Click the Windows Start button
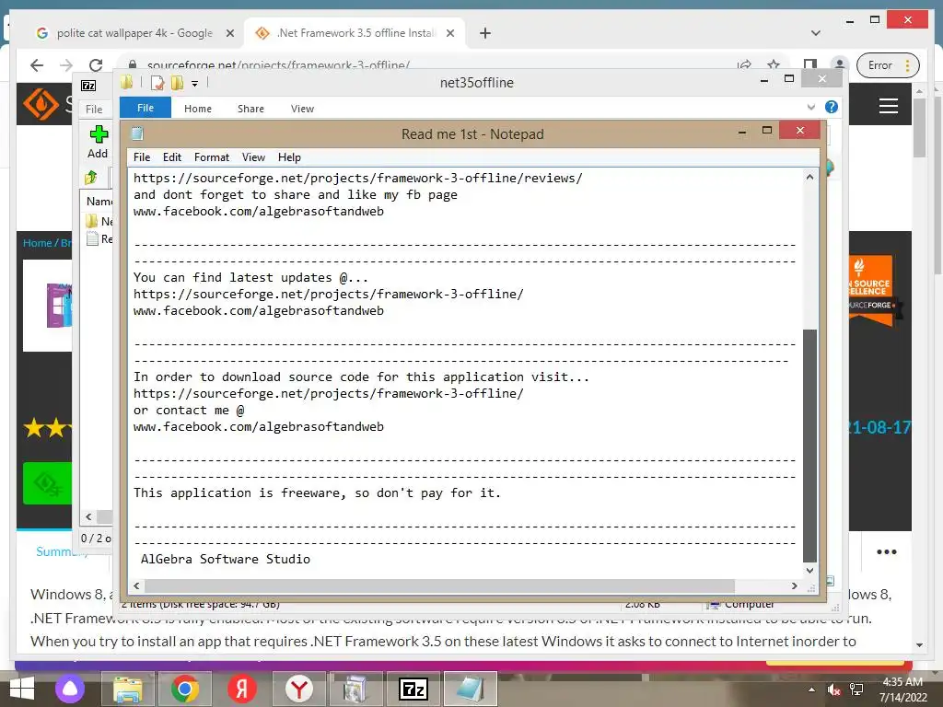943x707 pixels. (x=22, y=689)
